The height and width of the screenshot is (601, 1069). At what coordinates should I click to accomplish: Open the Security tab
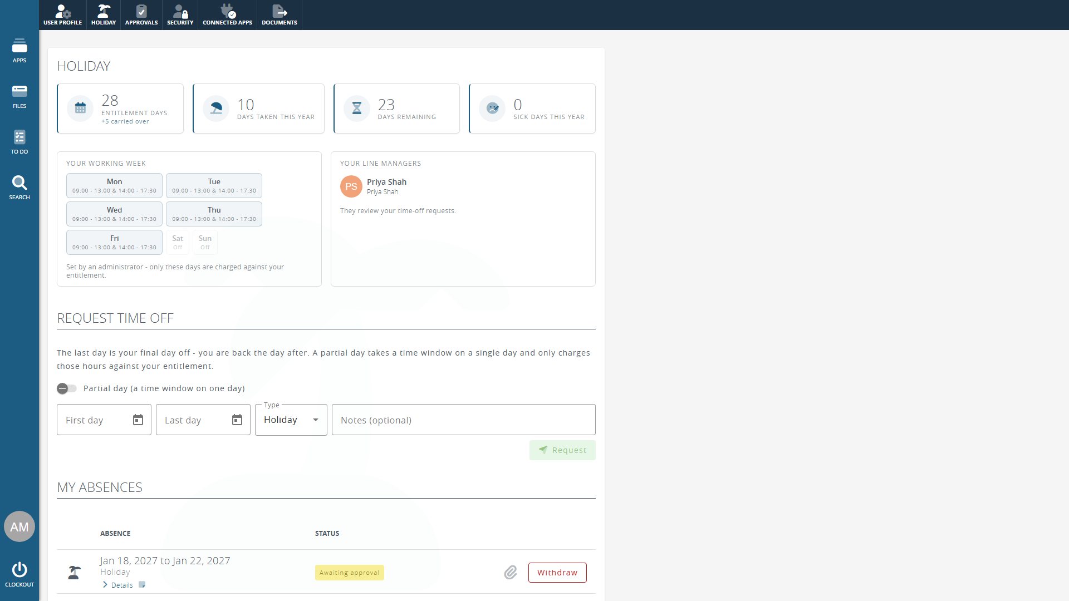click(x=180, y=15)
